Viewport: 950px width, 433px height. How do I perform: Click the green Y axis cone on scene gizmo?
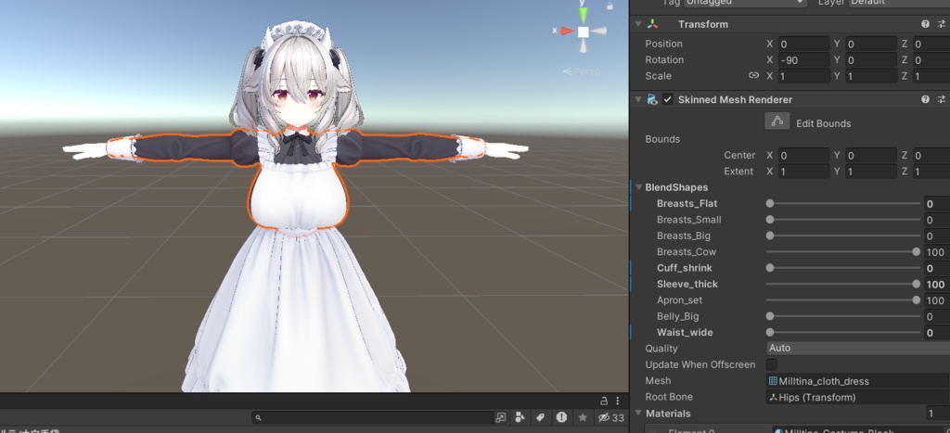(x=583, y=15)
